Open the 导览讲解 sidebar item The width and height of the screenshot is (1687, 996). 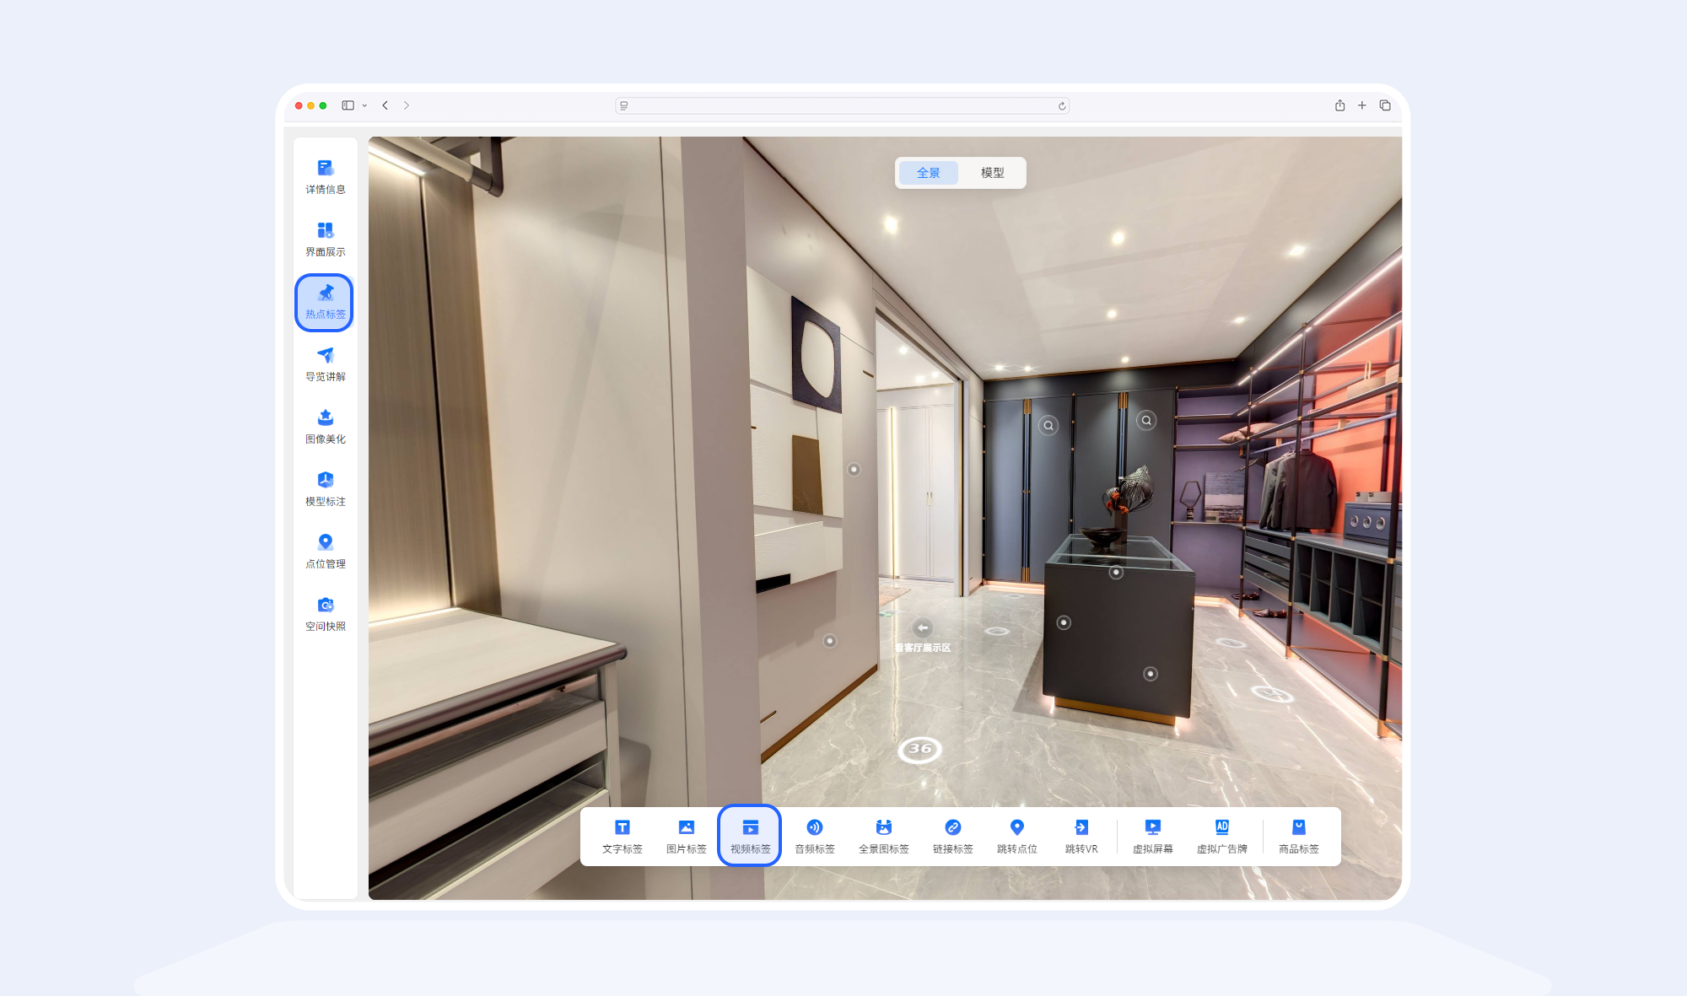point(325,364)
